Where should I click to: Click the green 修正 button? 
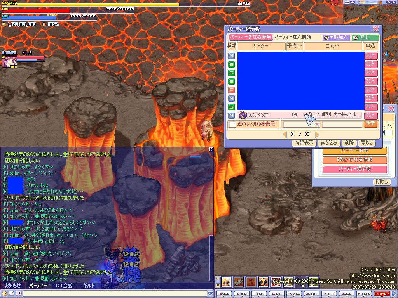click(365, 37)
